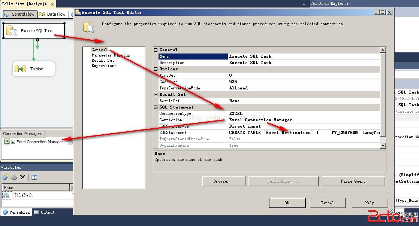Click the TypeConversionMode value Allowed

(304, 88)
